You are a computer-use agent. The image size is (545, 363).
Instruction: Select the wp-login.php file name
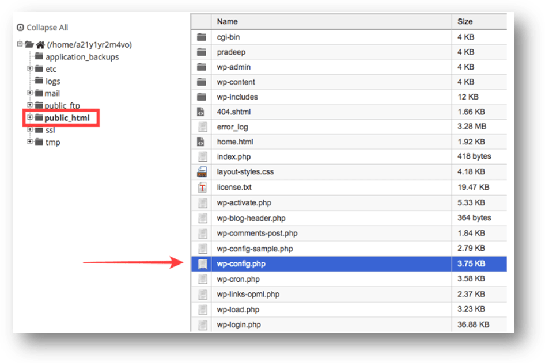tap(239, 325)
